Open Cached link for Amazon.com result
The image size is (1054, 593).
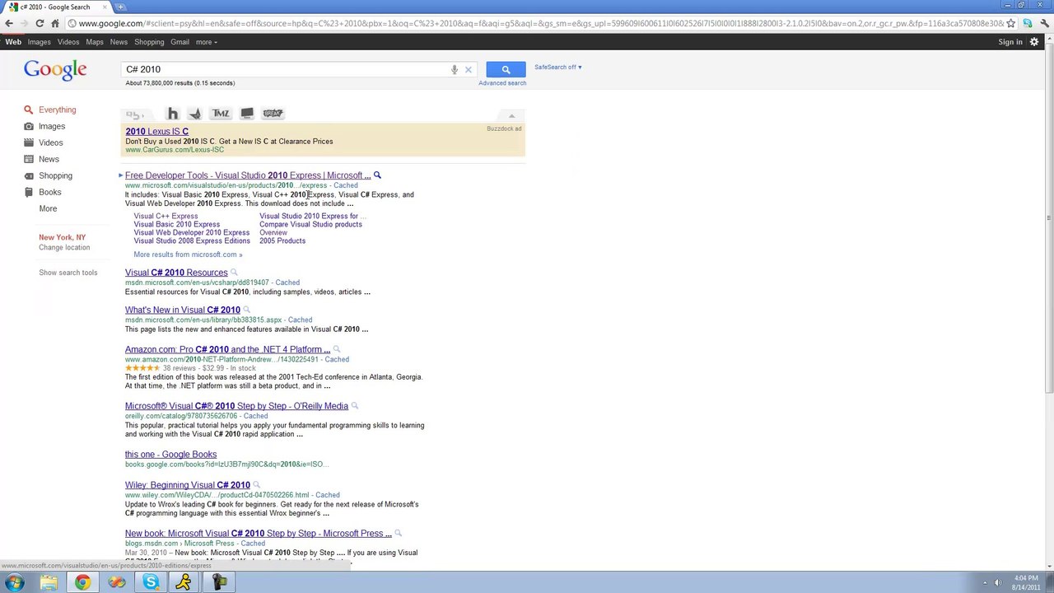(x=337, y=360)
